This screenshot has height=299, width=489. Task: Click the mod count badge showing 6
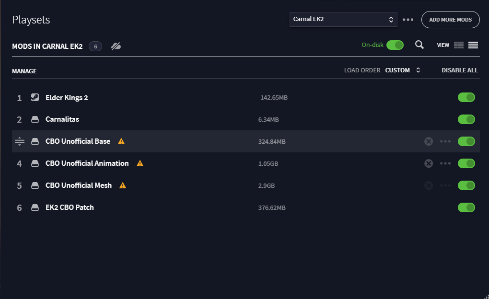[x=95, y=46]
